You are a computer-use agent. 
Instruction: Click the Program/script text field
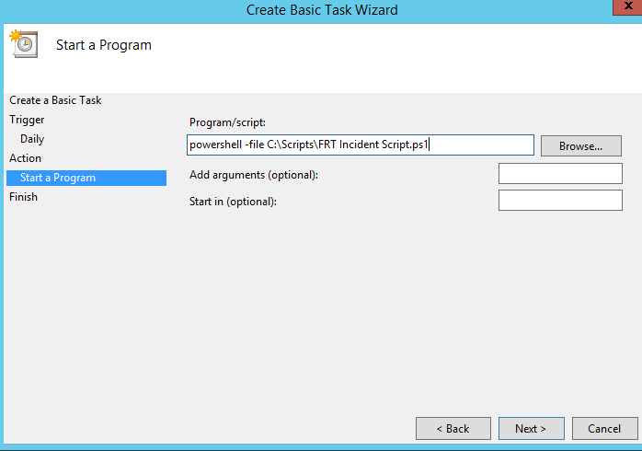point(361,145)
